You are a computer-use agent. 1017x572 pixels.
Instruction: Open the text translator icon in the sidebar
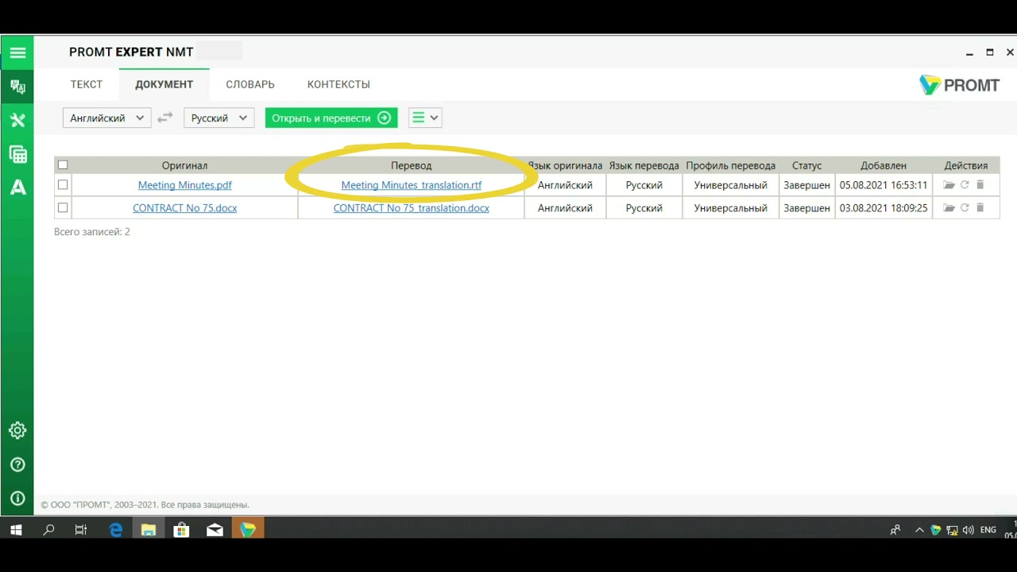17,87
